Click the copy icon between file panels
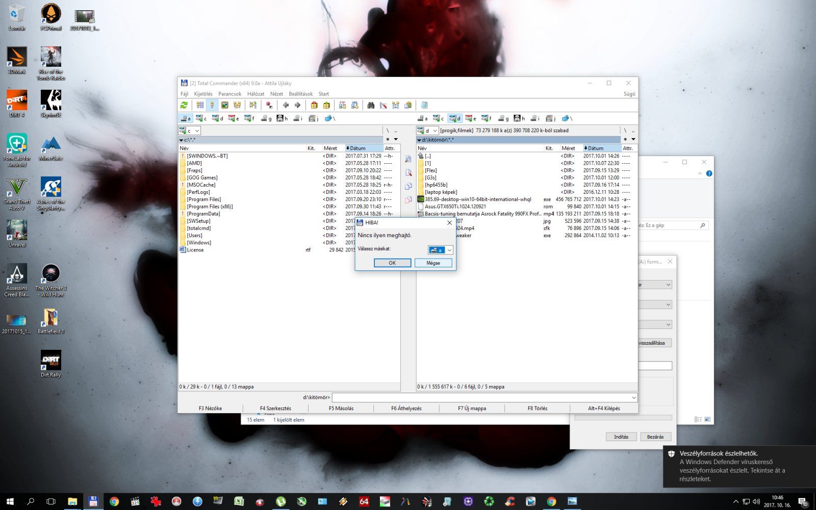The width and height of the screenshot is (816, 510). click(x=408, y=187)
